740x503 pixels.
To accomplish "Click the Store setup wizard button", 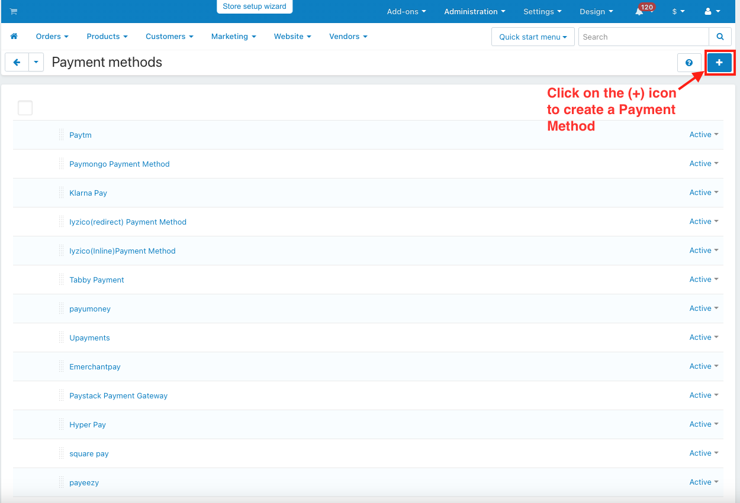I will tap(255, 7).
